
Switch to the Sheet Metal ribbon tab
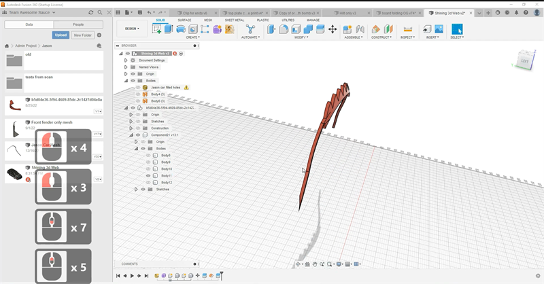pos(235,20)
